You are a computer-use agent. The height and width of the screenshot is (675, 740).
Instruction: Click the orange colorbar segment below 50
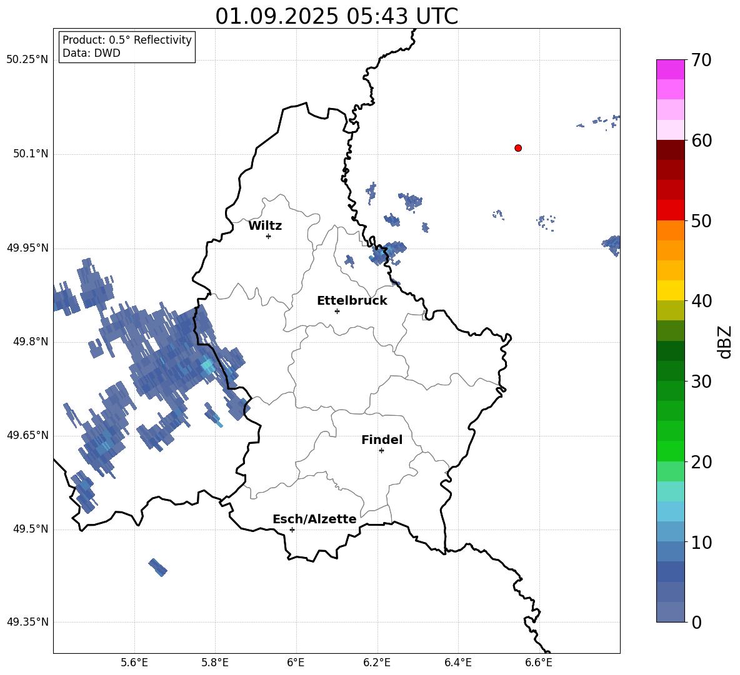point(670,230)
